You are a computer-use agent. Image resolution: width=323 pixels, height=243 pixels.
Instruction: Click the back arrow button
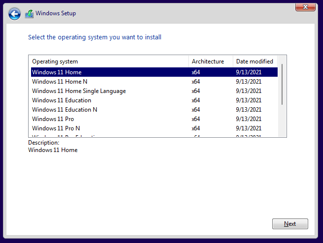pos(15,14)
